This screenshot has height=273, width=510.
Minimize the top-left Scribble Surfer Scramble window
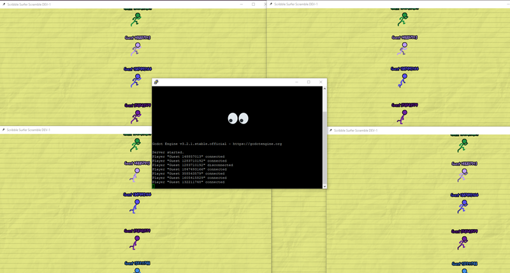(242, 4)
